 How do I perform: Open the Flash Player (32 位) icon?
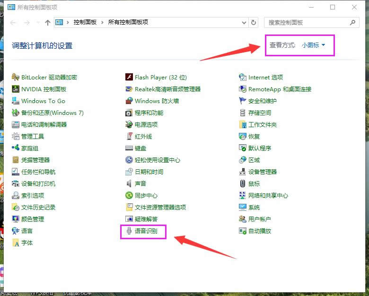129,77
